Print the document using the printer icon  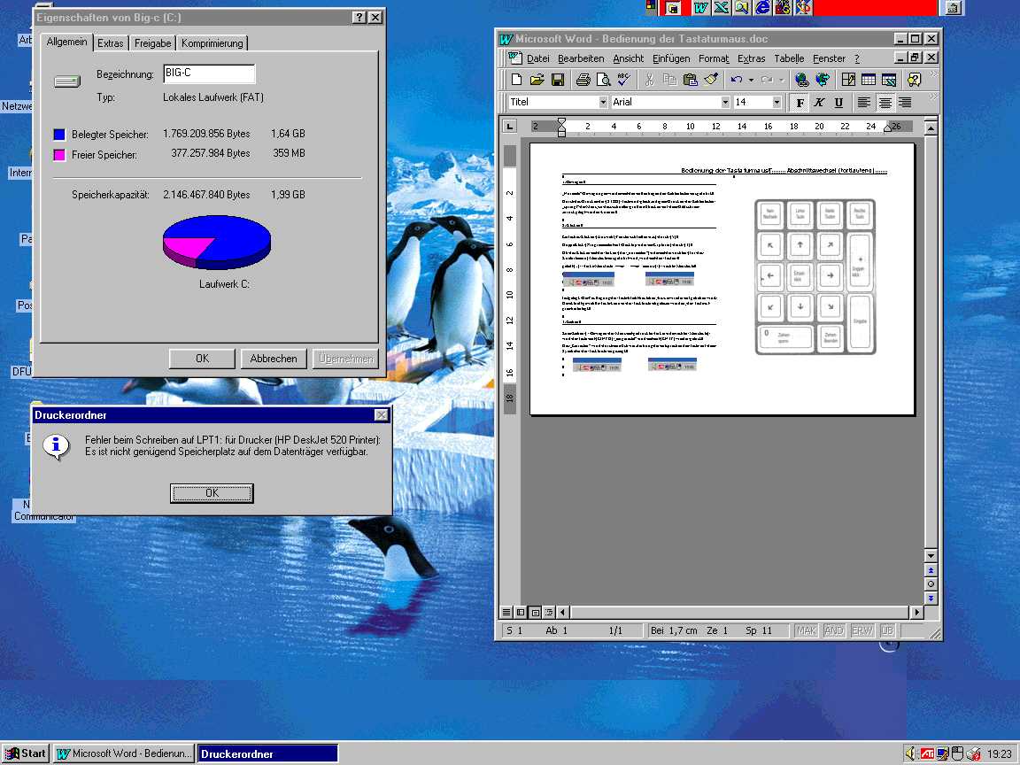(583, 80)
